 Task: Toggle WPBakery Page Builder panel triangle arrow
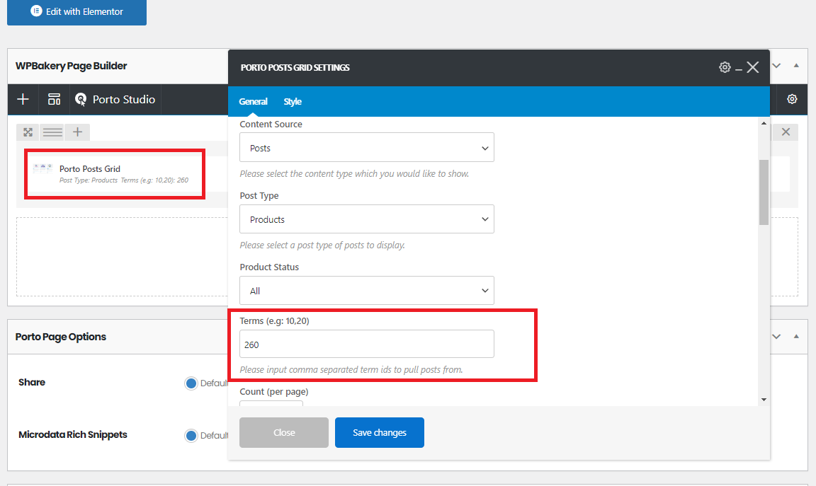pyautogui.click(x=795, y=66)
